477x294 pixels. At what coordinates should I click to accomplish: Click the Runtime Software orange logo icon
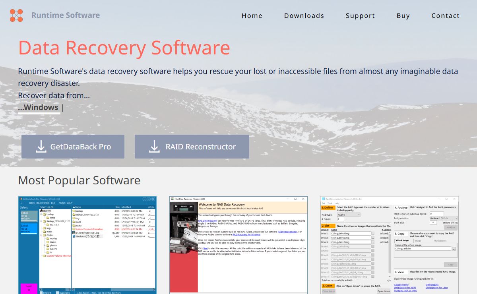pyautogui.click(x=16, y=15)
